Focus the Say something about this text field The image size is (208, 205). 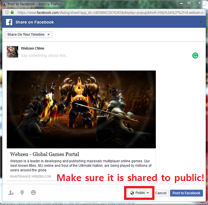click(x=45, y=55)
